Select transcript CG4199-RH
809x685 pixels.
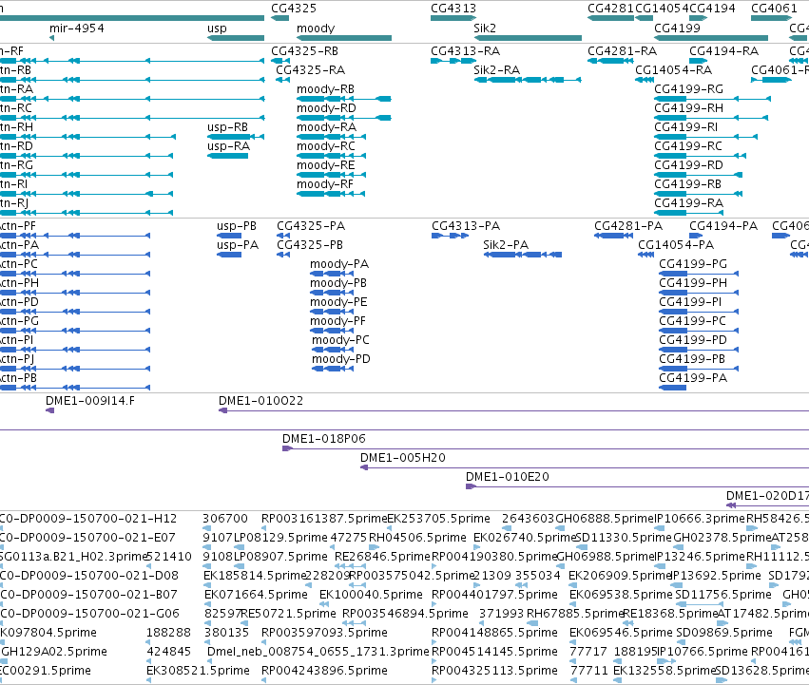(x=711, y=118)
